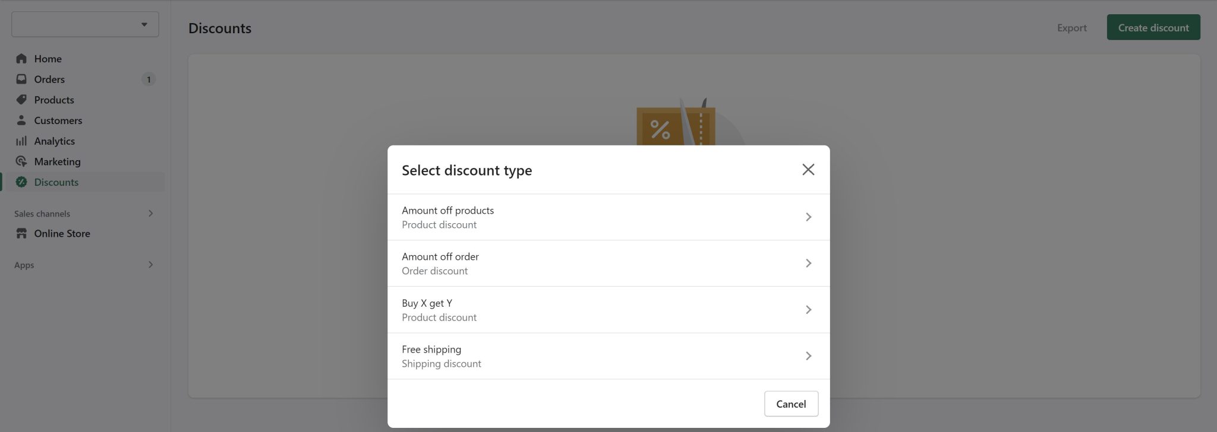Close the Select discount type dialog
This screenshot has width=1217, height=432.
(808, 170)
